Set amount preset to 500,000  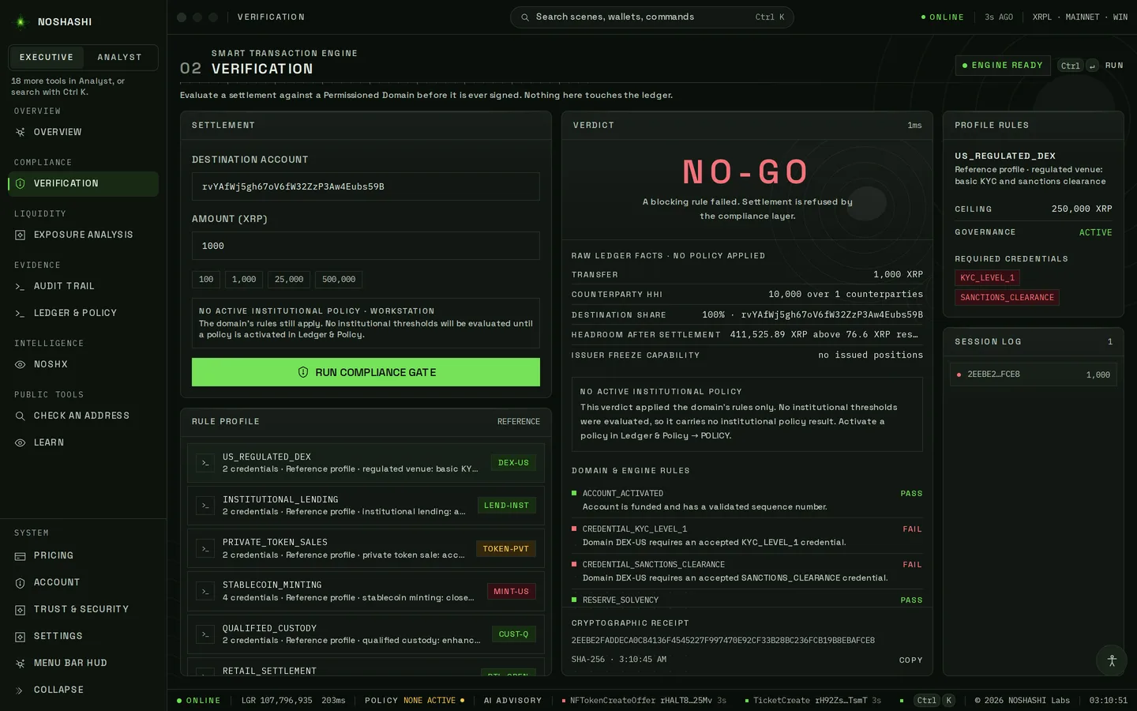[x=339, y=280]
